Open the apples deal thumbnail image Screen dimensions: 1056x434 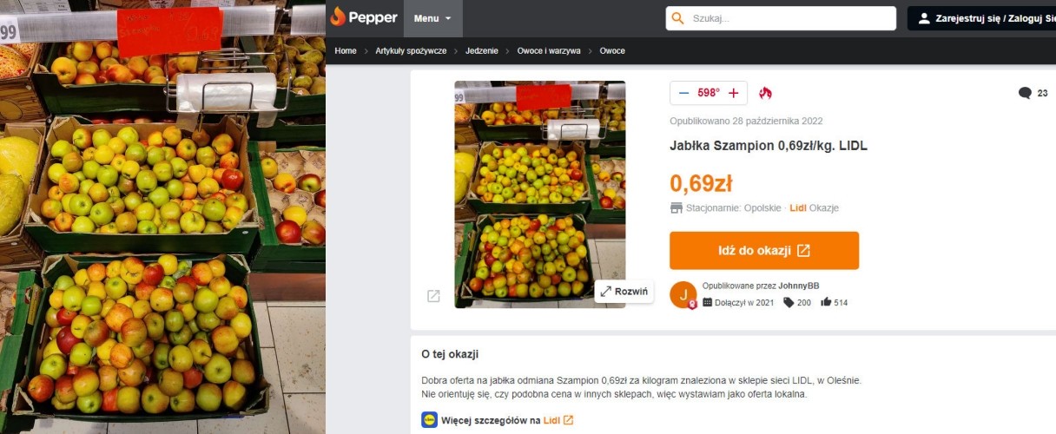tap(540, 194)
